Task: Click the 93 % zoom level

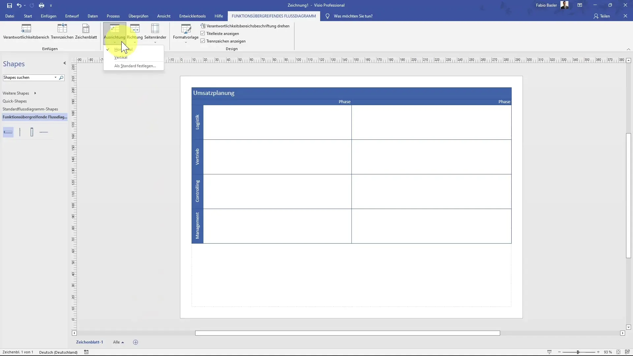Action: 608,352
